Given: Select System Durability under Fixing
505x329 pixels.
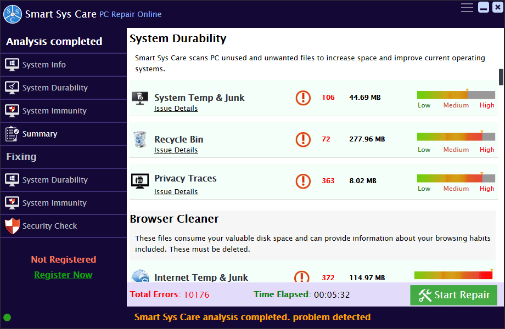Looking at the screenshot, I should click(x=64, y=180).
